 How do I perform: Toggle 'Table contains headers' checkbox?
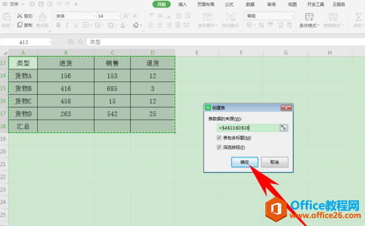[x=219, y=137]
